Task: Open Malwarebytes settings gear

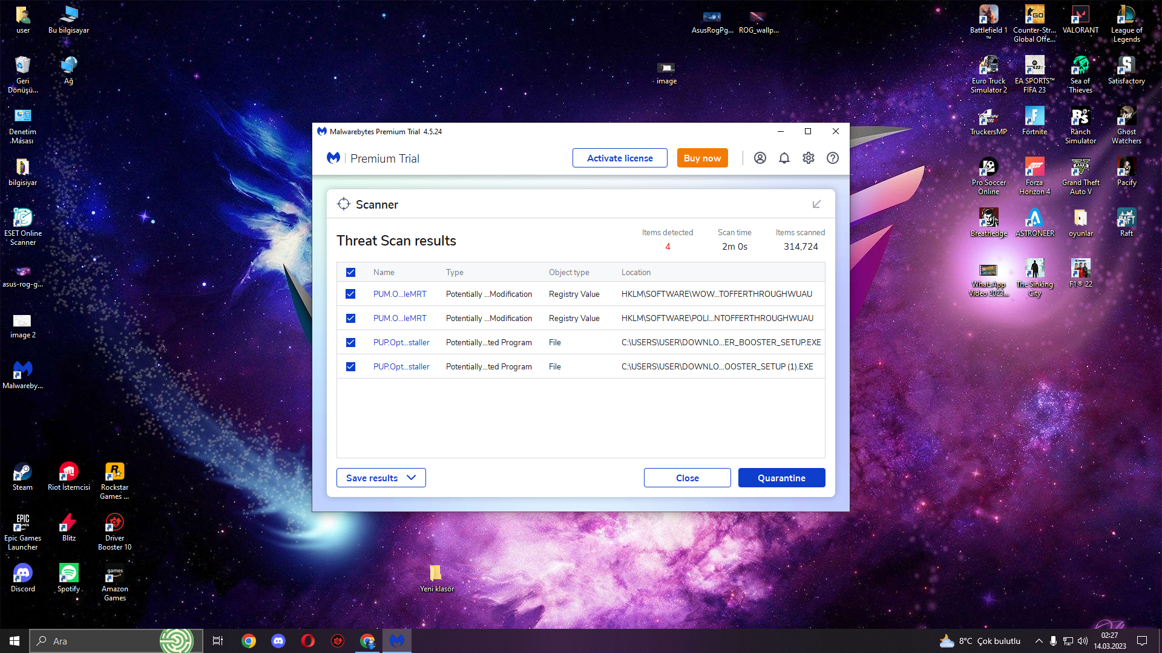Action: tap(808, 158)
